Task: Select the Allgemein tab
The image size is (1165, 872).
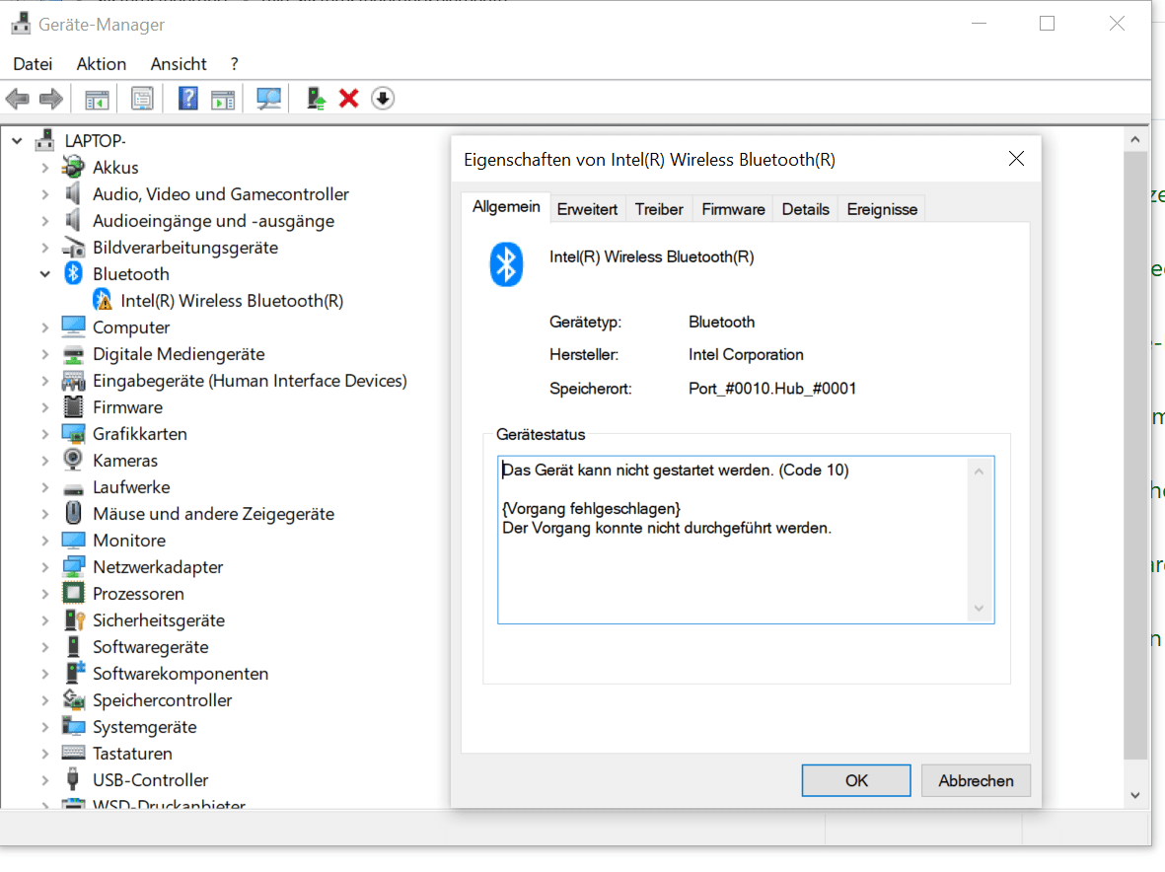Action: [x=506, y=206]
